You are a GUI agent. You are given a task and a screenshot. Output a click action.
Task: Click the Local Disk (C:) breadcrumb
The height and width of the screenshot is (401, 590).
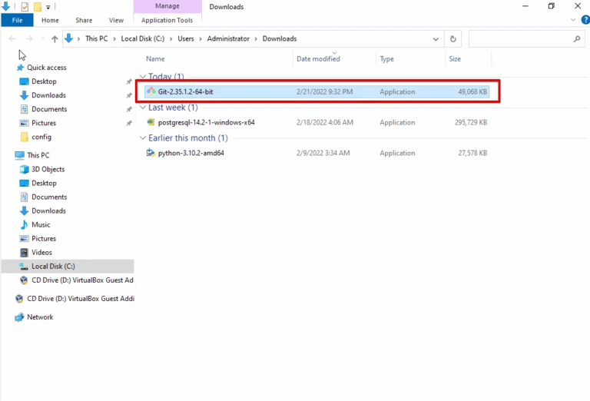143,38
